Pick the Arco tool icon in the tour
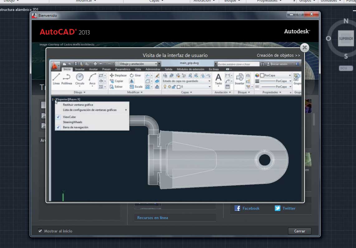 point(92,77)
